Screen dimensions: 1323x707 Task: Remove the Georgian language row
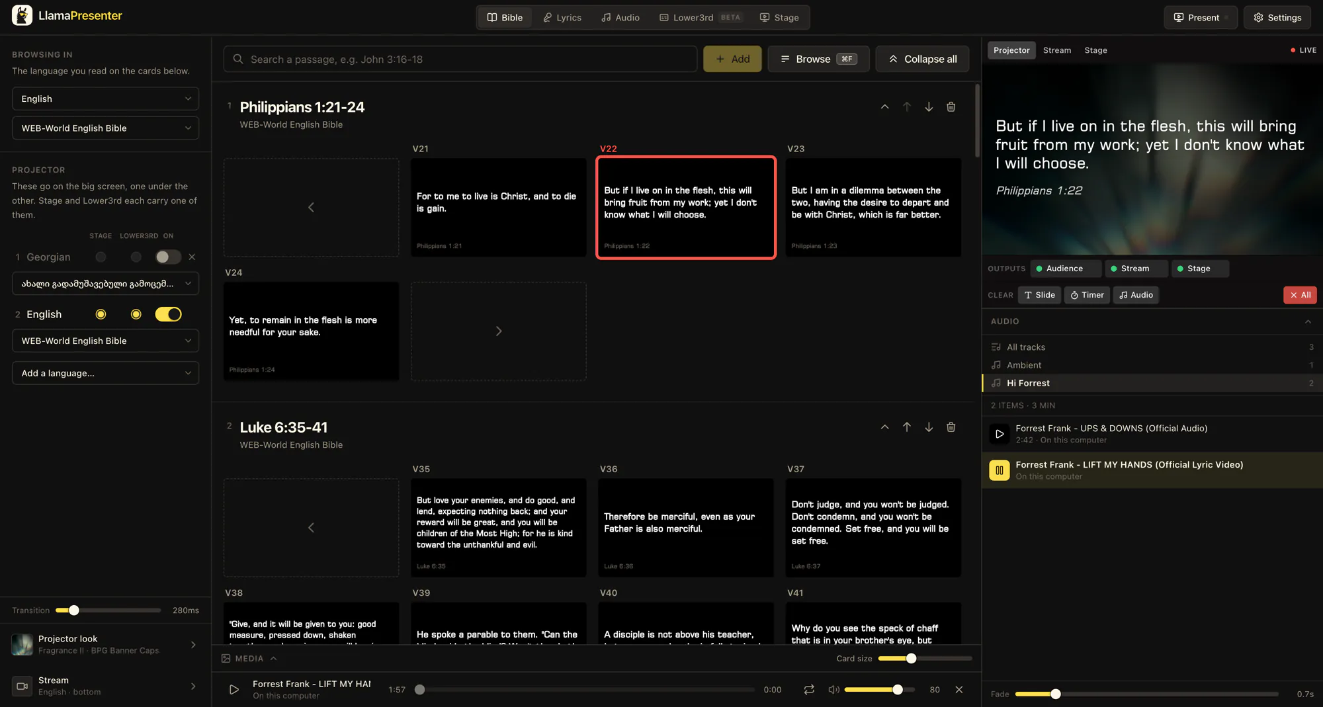pyautogui.click(x=192, y=257)
